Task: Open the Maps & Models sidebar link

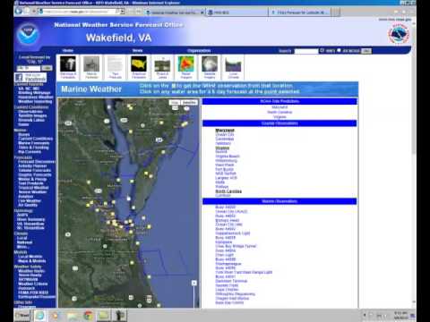Action: tap(32, 261)
